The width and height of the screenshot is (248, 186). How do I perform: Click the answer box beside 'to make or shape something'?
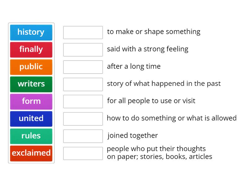point(83,32)
